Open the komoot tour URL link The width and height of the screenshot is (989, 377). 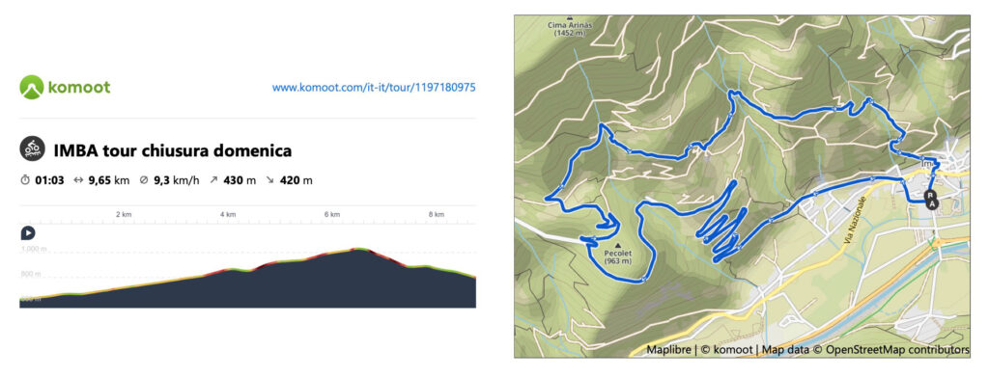tap(374, 88)
